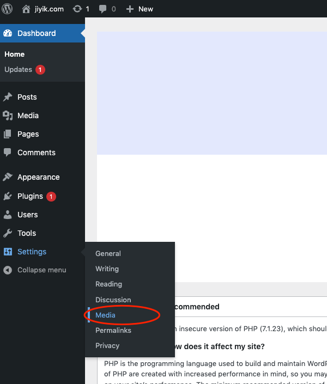This screenshot has height=384, width=327.
Task: Select Writing in Settings submenu
Action: coord(107,269)
